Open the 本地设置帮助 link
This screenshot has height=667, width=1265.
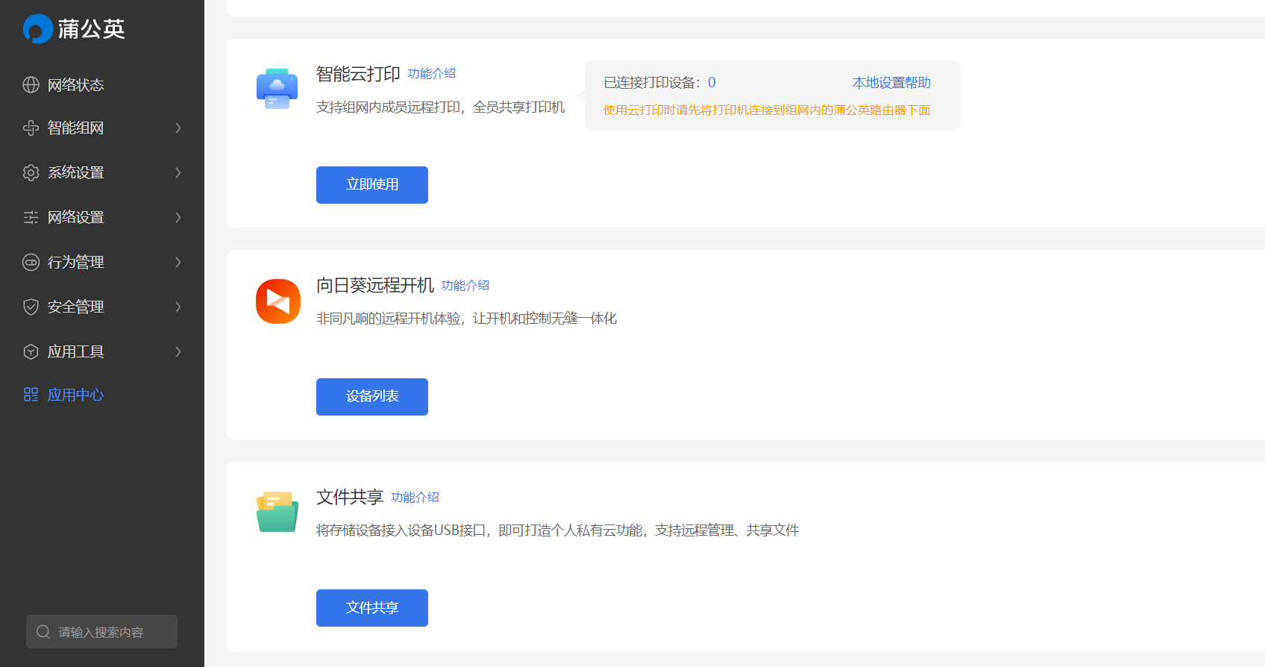pos(892,83)
